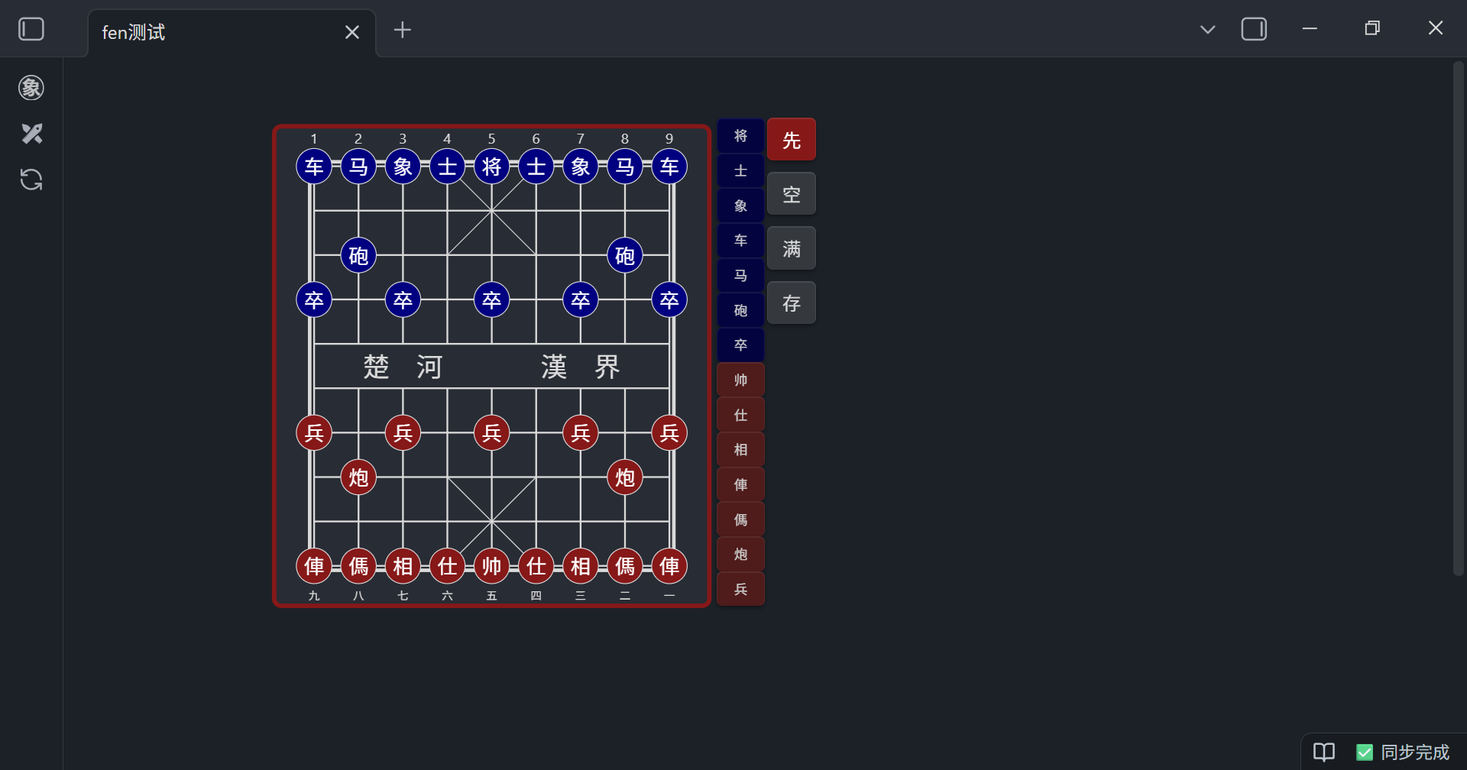Image resolution: width=1467 pixels, height=770 pixels.
Task: Open the tools icon in the sidebar
Action: click(x=31, y=134)
